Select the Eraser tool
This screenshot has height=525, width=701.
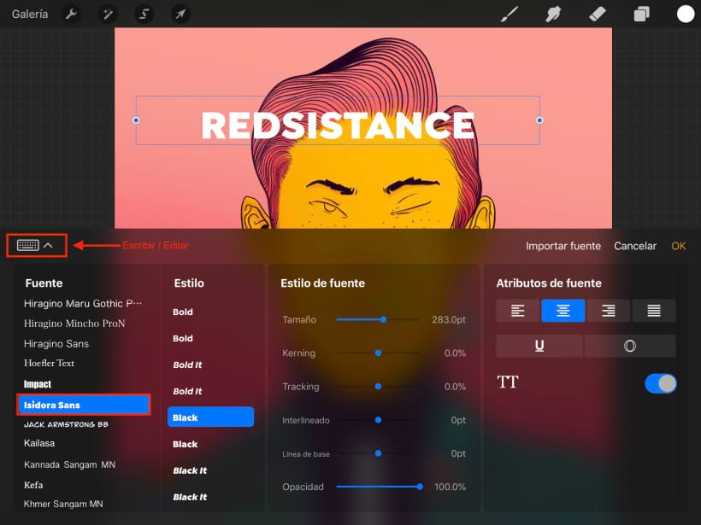pyautogui.click(x=598, y=14)
